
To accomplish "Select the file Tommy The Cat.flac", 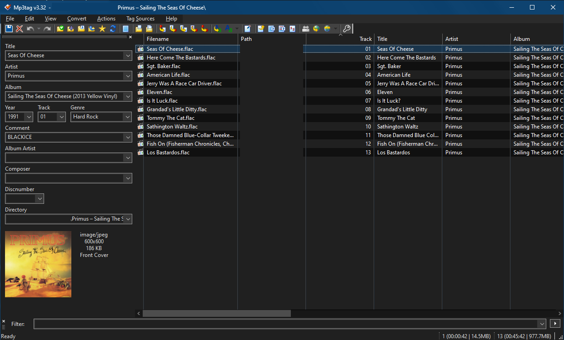I will point(170,118).
